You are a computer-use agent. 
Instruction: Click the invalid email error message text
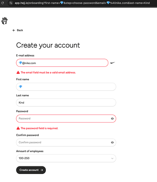(x=48, y=73)
